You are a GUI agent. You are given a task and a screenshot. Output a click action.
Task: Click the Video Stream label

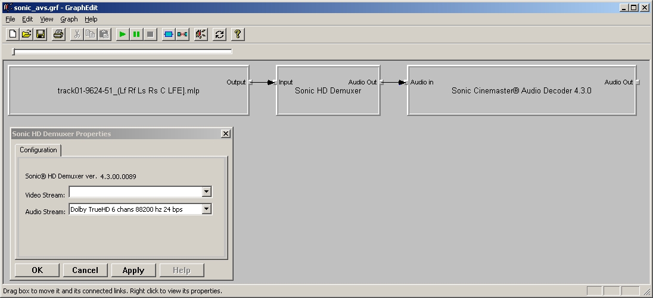click(x=45, y=195)
